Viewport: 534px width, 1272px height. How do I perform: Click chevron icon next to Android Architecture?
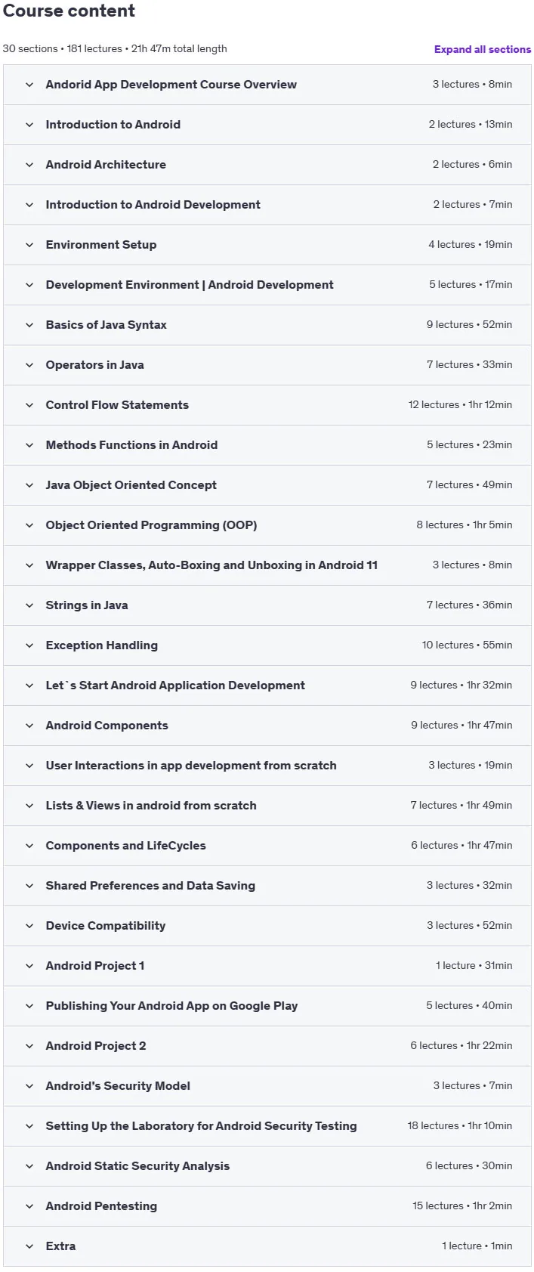click(x=29, y=165)
